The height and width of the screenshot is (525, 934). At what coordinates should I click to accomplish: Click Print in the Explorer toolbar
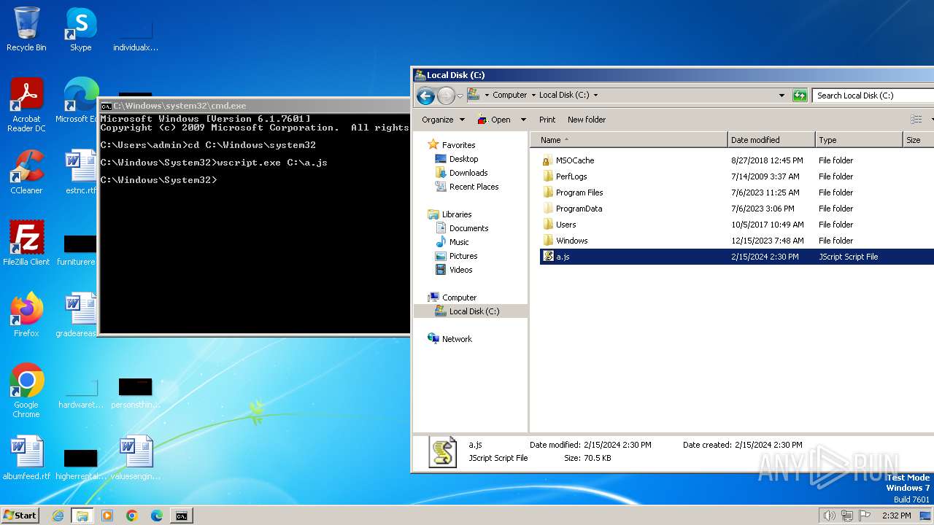[x=547, y=120]
